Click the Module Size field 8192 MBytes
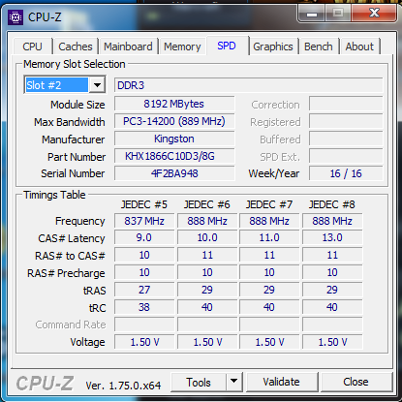 point(174,104)
